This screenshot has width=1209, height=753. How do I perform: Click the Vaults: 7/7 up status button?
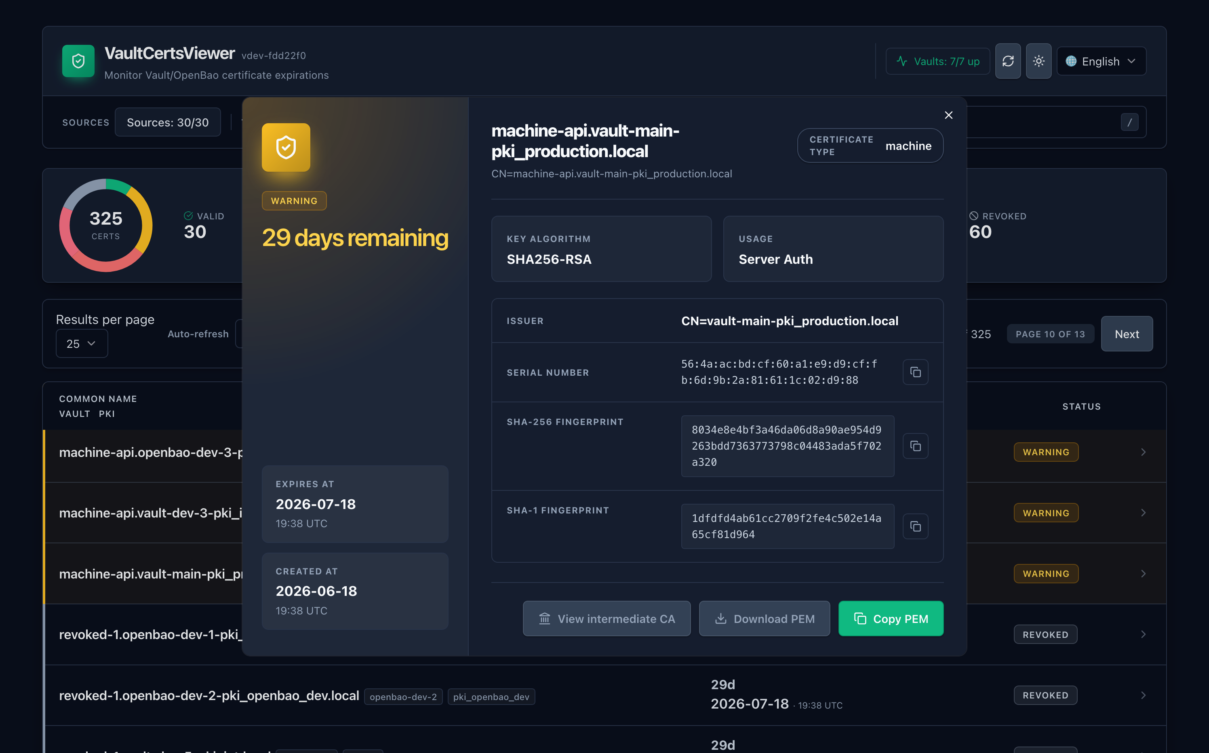click(x=937, y=61)
